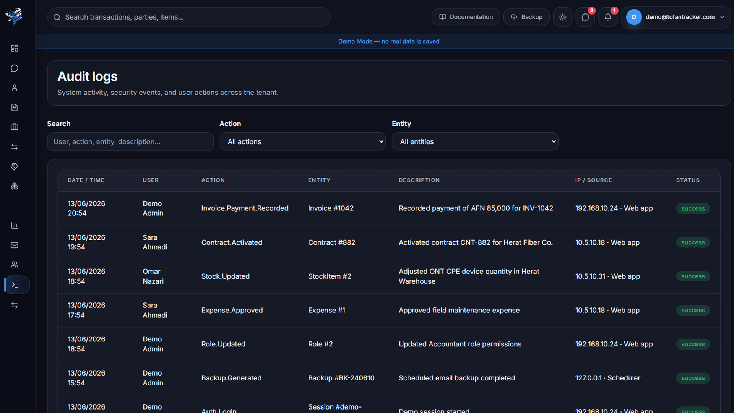Open the bottom swap arrows sidebar icon
Viewport: 734px width, 413px height.
click(15, 305)
